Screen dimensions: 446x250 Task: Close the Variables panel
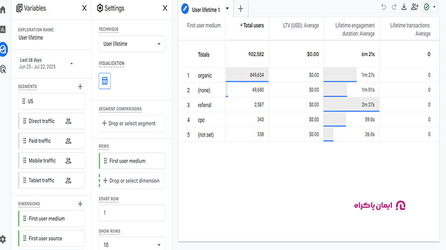click(84, 8)
